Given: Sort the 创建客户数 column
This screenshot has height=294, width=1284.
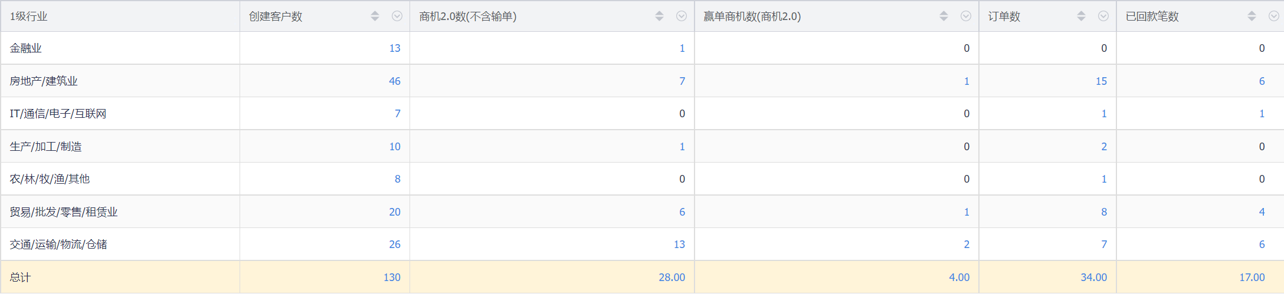Looking at the screenshot, I should (375, 16).
